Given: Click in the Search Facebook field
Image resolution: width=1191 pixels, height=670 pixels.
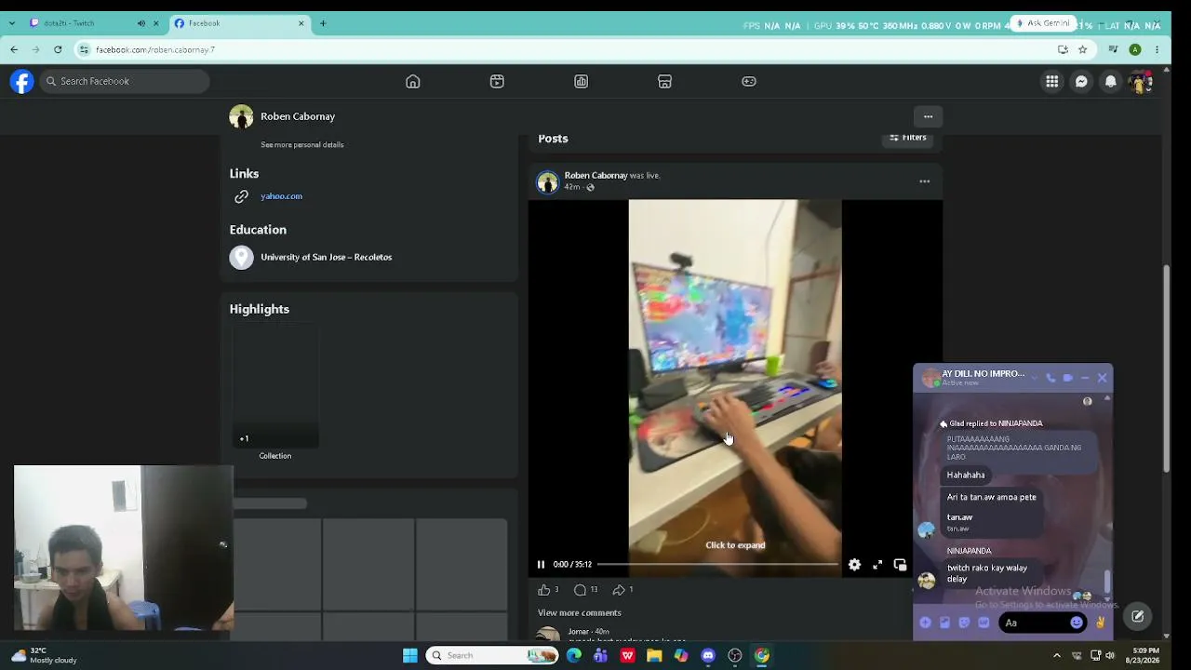Looking at the screenshot, I should tap(124, 82).
